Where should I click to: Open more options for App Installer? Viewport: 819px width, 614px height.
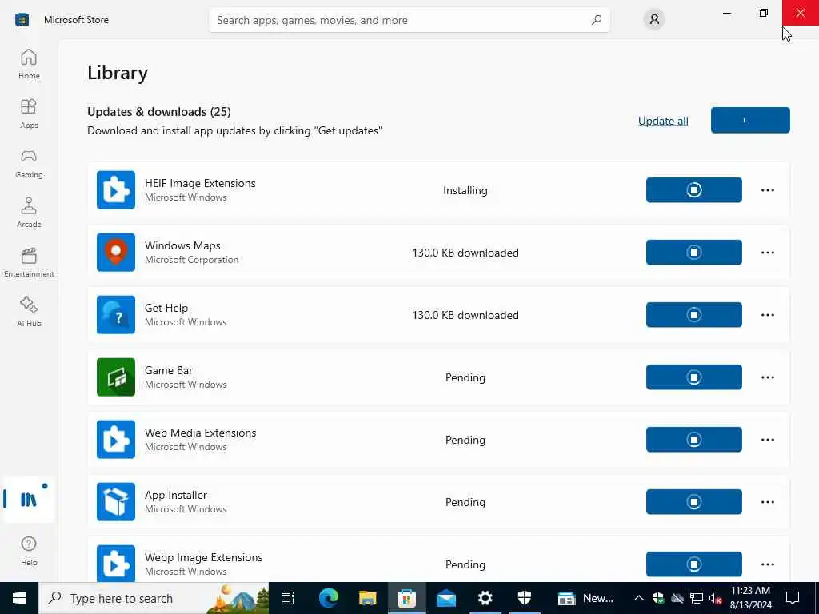(x=767, y=502)
